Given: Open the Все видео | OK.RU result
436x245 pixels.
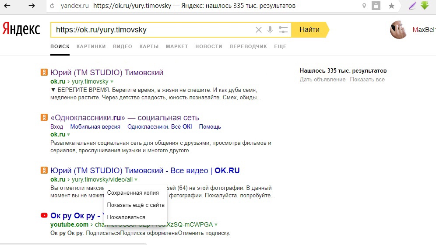Looking at the screenshot, I should point(145,170).
